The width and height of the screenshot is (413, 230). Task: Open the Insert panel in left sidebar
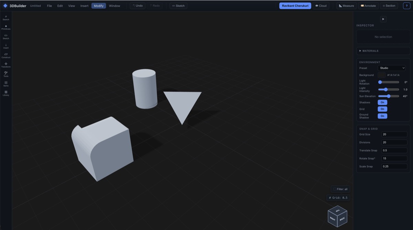point(6,46)
